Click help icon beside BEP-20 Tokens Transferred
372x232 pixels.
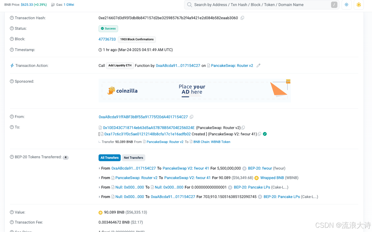12,157
